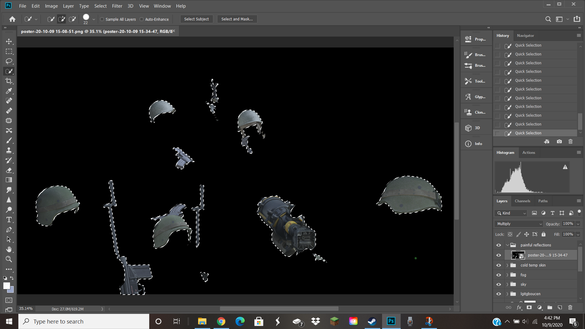Click Subtract from selection brush icon
Screen dimensions: 585x329
point(72,19)
